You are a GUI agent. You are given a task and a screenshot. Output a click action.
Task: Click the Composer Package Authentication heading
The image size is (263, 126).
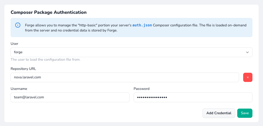coord(48,12)
